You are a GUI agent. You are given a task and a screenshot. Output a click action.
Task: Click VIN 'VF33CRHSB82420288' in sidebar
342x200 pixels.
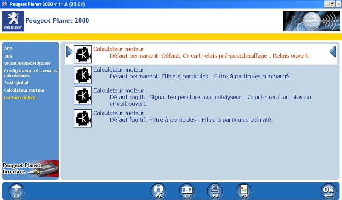[27, 64]
